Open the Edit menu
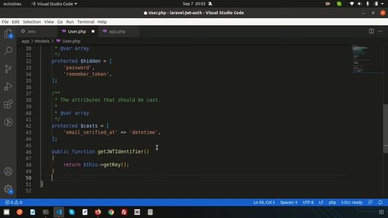The height and width of the screenshot is (218, 388). click(15, 22)
